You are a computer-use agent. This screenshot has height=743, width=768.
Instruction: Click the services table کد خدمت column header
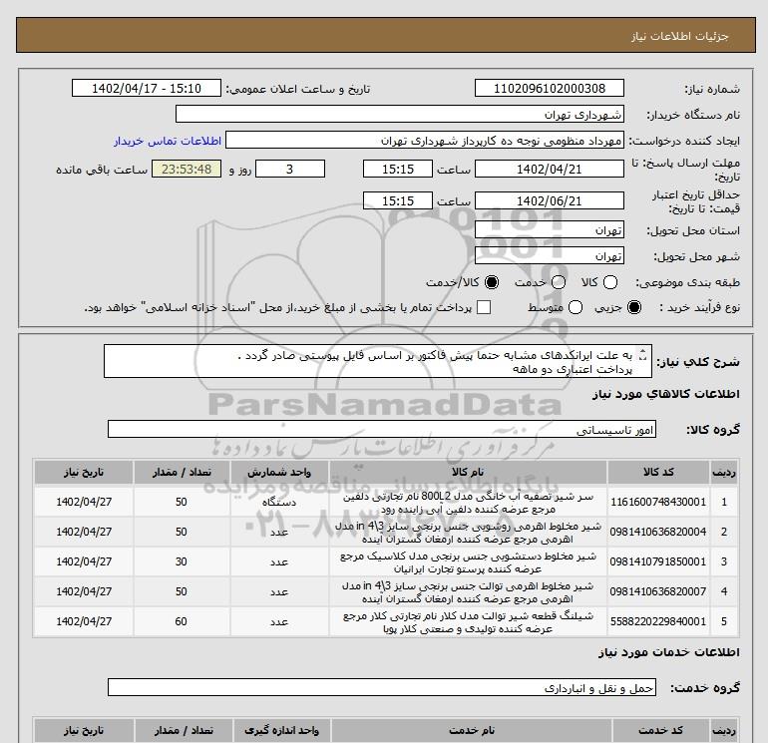[x=660, y=730]
